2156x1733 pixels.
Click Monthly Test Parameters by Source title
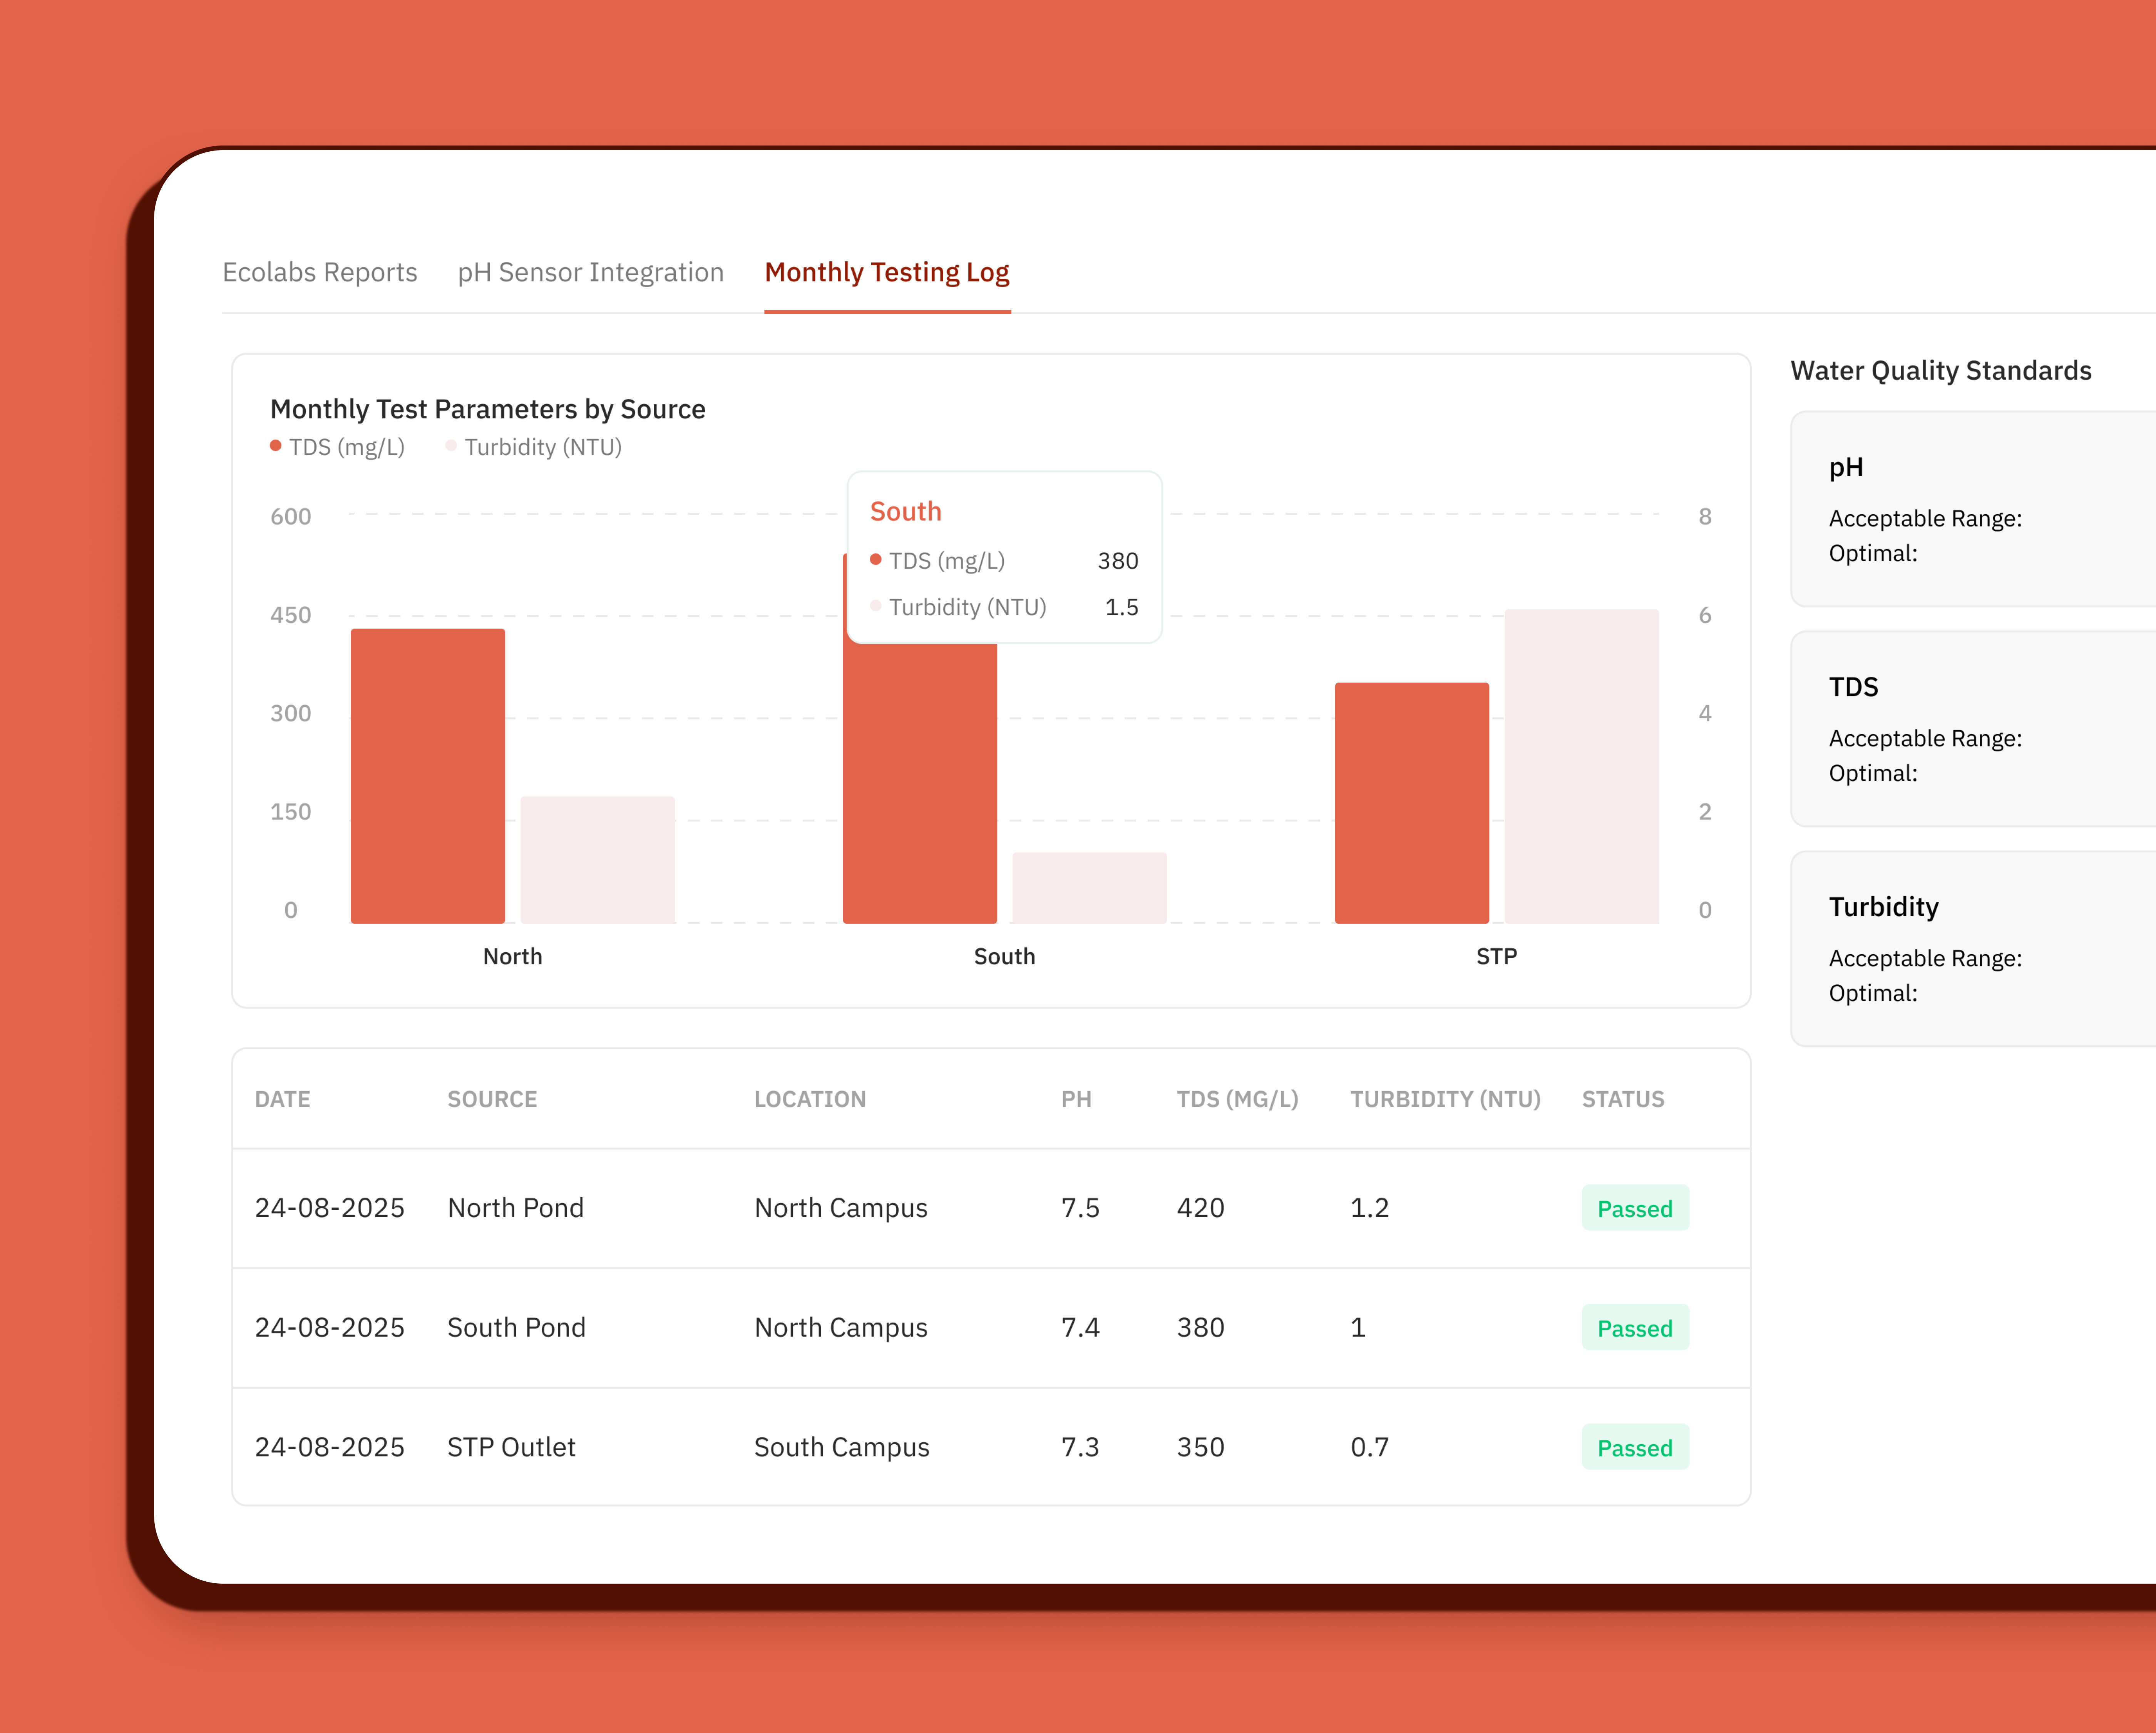pos(488,409)
